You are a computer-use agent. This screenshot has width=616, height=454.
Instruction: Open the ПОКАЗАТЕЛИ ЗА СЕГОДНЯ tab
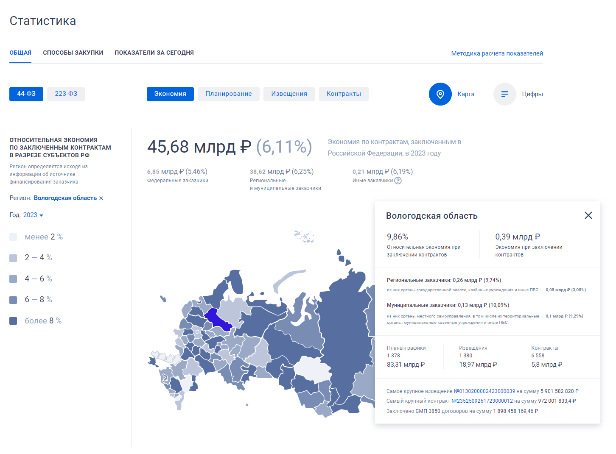(x=154, y=53)
